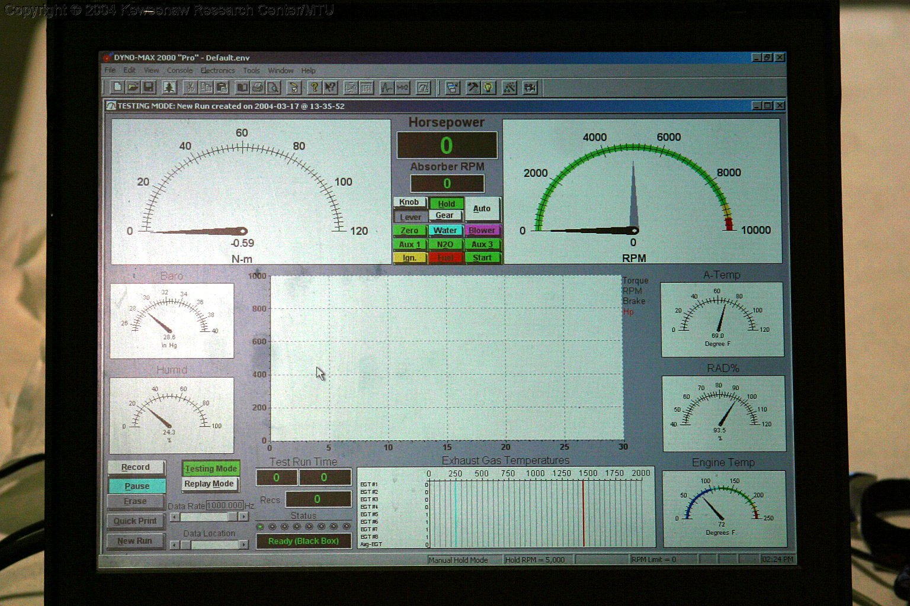The width and height of the screenshot is (910, 606).
Task: Click the cyan Pause button
Action: click(x=137, y=486)
